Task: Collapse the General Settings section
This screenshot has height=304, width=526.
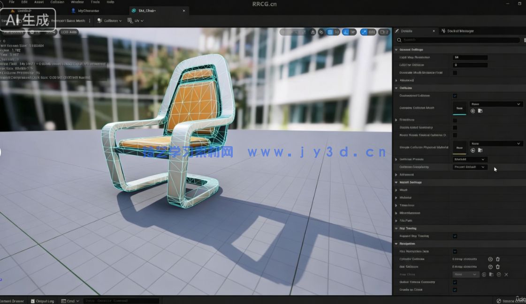Action: coord(396,50)
